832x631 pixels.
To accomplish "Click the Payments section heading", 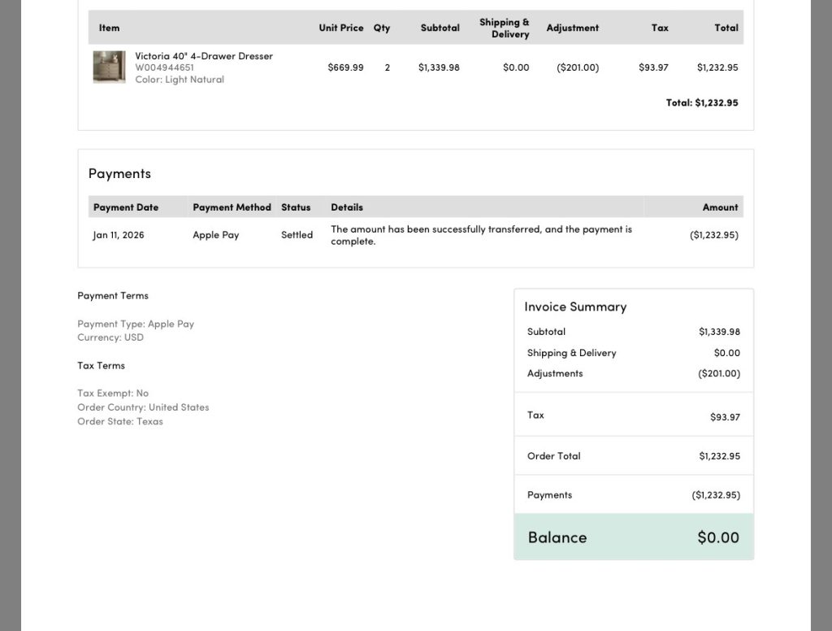I will tap(119, 173).
